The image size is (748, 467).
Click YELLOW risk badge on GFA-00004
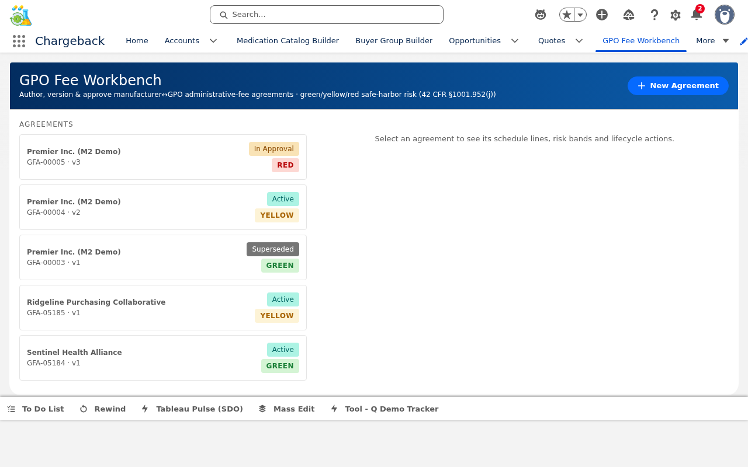[277, 215]
